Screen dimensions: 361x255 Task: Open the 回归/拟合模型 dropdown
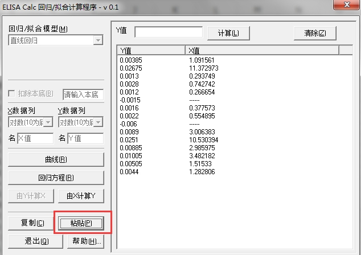(55, 40)
